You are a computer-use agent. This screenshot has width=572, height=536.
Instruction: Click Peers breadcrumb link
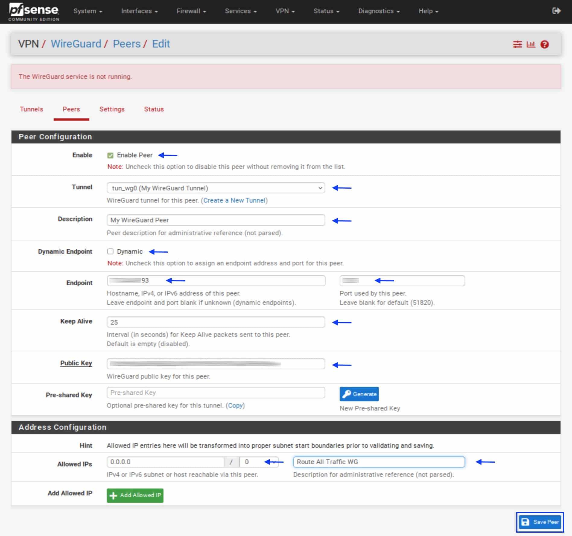127,44
